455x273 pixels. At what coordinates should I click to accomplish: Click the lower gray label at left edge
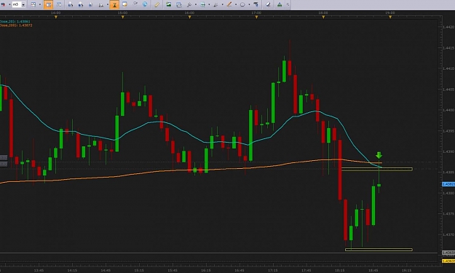[x=4, y=165]
